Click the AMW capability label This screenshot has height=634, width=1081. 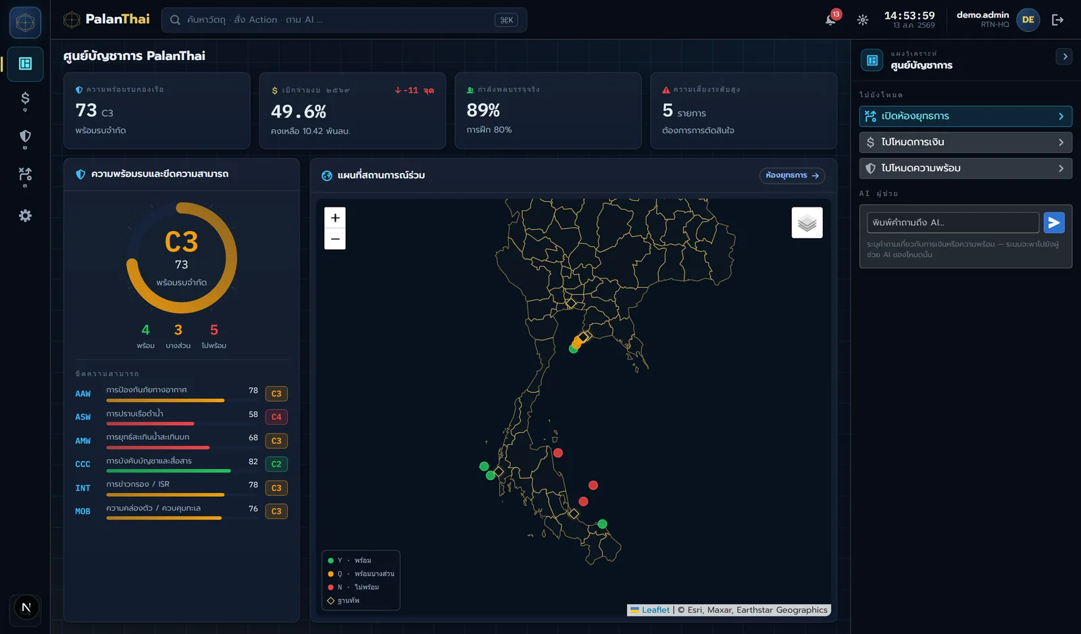click(x=82, y=441)
